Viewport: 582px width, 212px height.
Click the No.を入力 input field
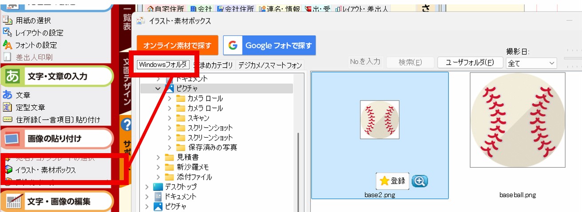[x=365, y=62]
